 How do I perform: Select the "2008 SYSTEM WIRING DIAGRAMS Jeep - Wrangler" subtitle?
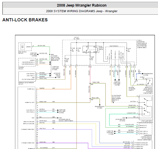tap(82, 11)
